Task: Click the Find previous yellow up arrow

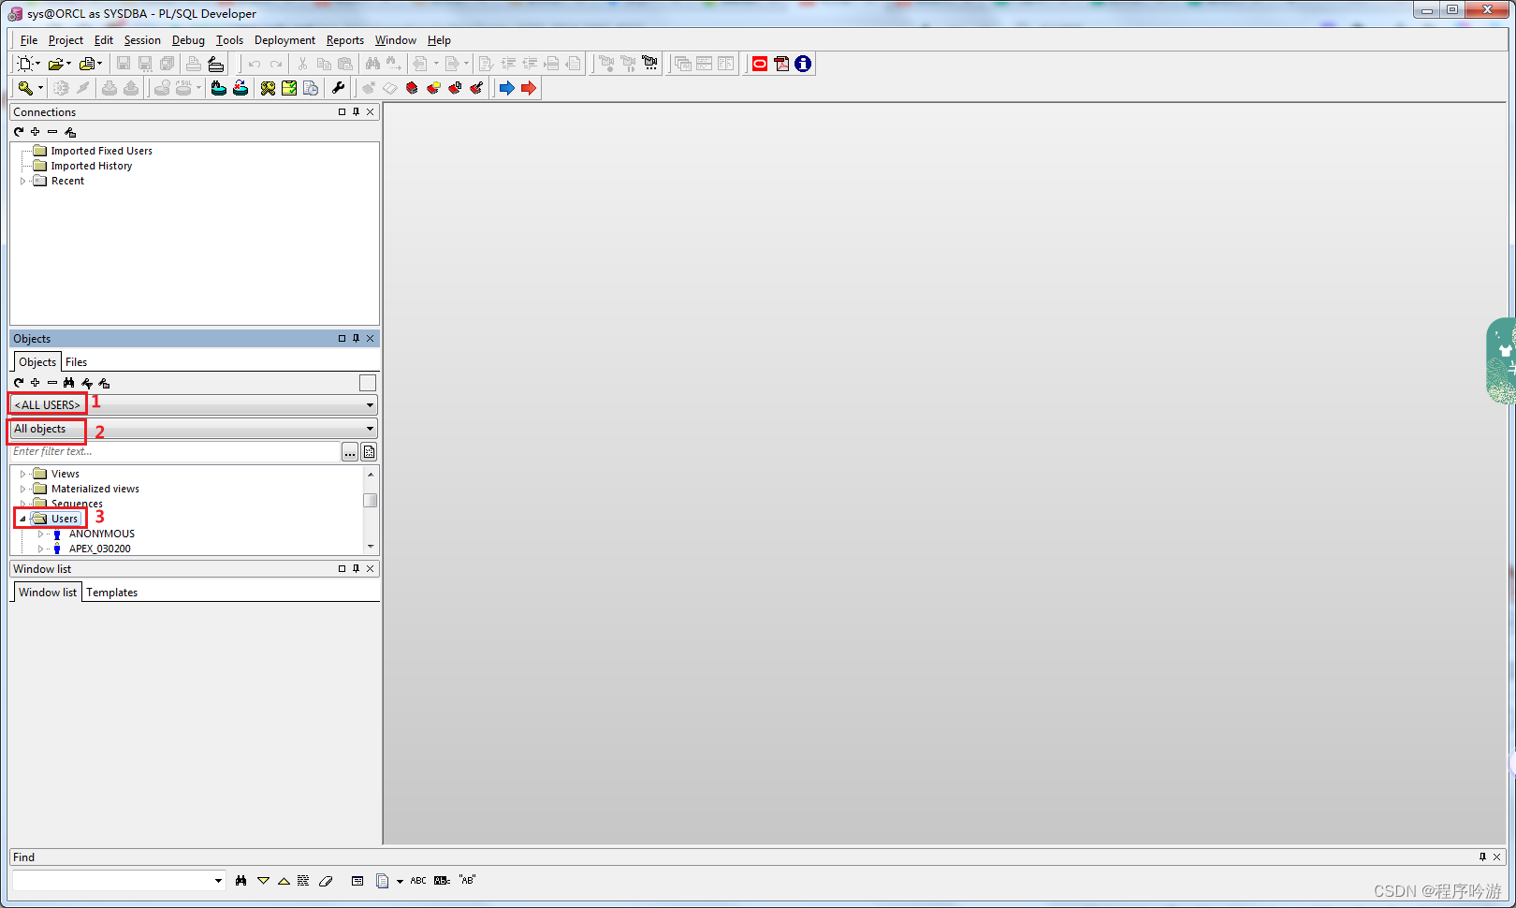Action: (x=284, y=881)
